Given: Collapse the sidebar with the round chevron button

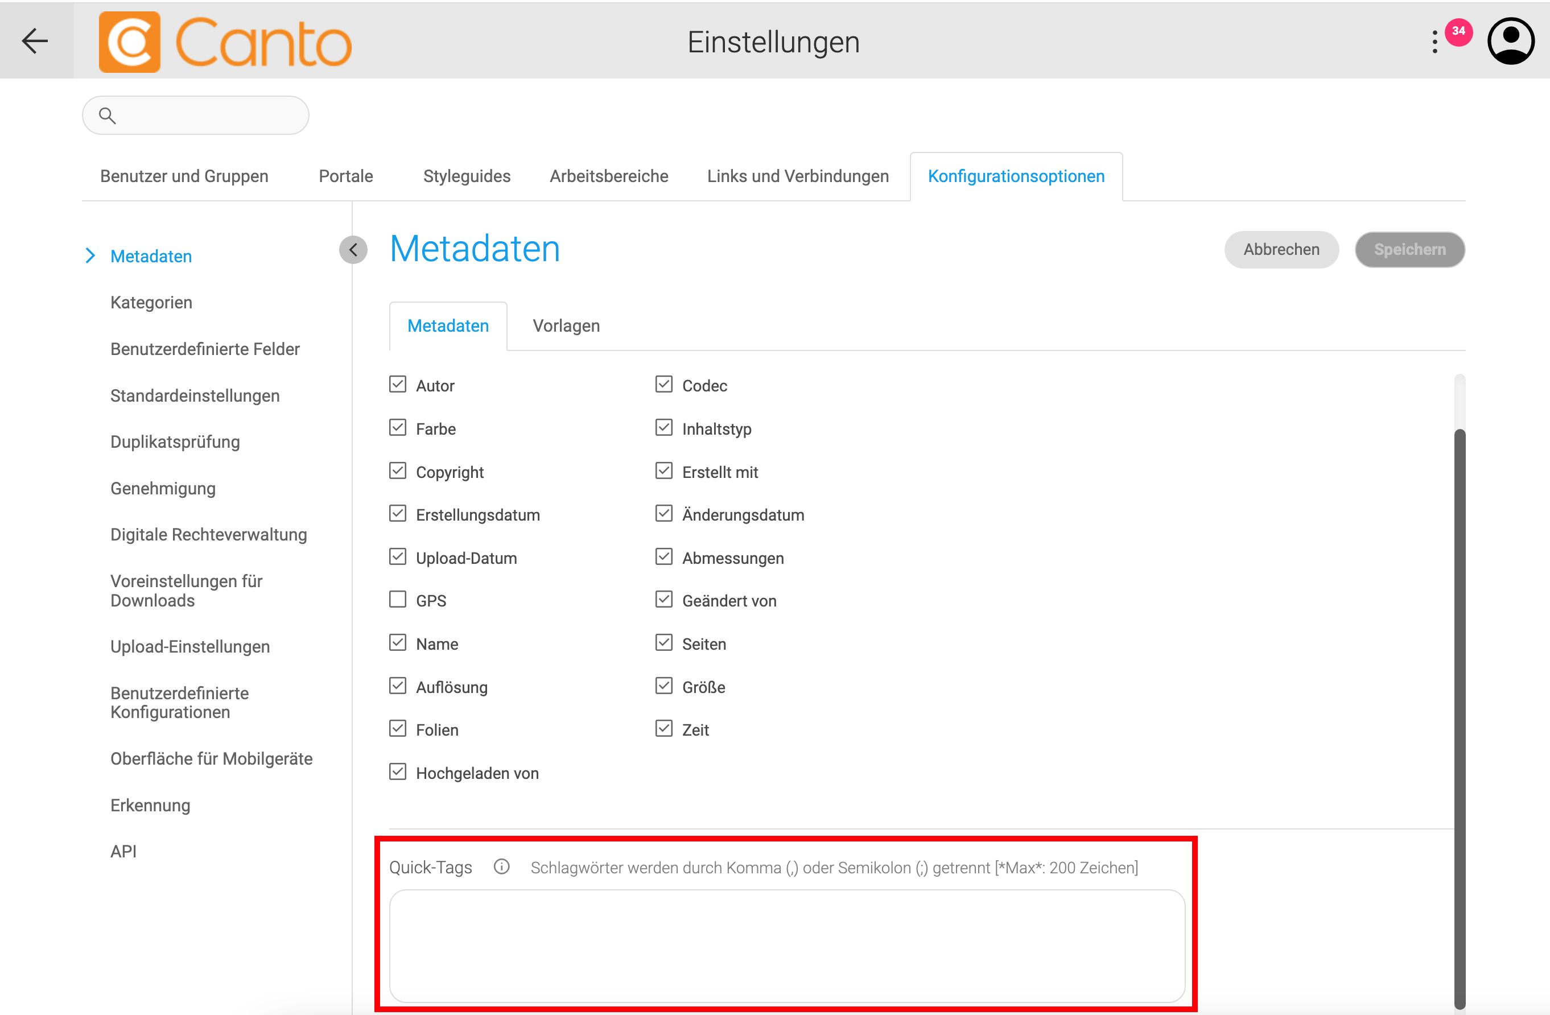Looking at the screenshot, I should (353, 249).
